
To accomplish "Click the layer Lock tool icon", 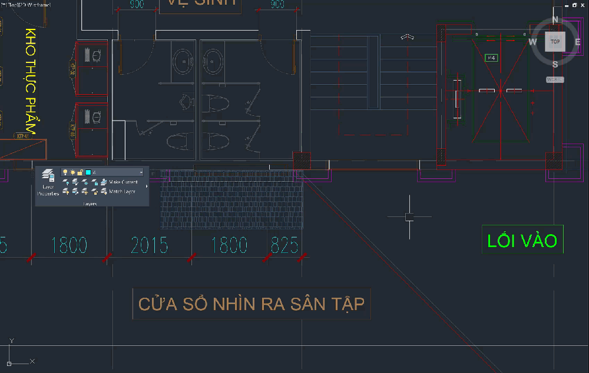I will (x=94, y=182).
